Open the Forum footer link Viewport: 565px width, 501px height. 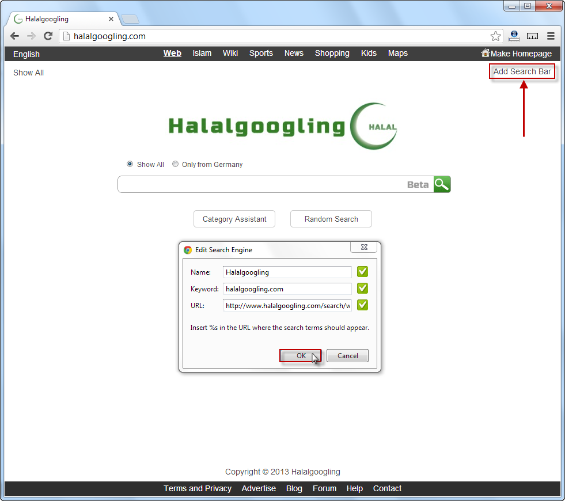click(x=324, y=488)
